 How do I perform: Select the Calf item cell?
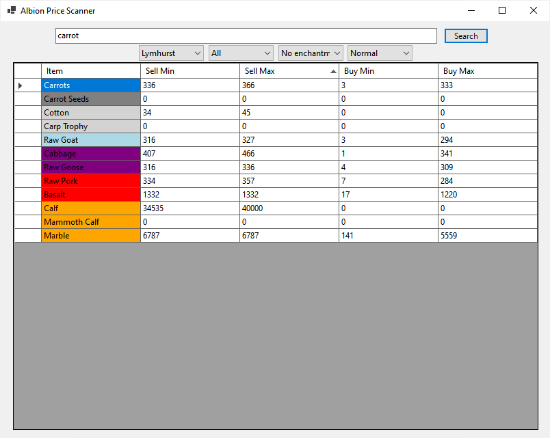(91, 208)
